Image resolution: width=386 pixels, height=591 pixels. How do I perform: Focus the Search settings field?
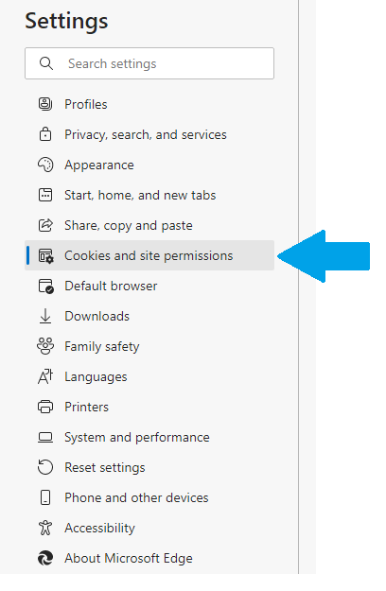(x=149, y=63)
